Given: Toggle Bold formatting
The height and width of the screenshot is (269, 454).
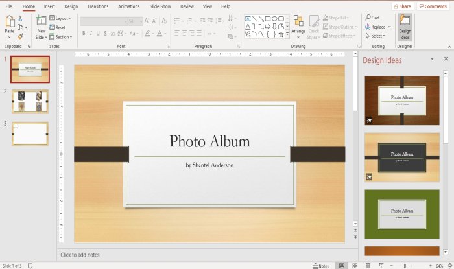Looking at the screenshot, I should tap(84, 33).
